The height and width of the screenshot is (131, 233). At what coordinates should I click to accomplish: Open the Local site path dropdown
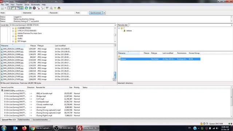click(115, 25)
